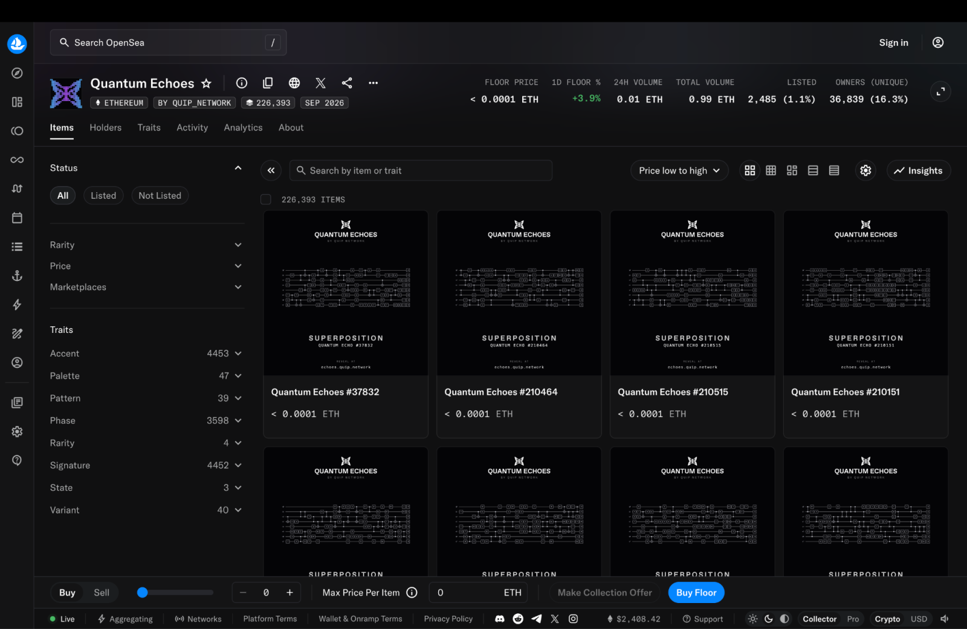The width and height of the screenshot is (967, 629).
Task: Collapse the filter sidebar with double-arrow button
Action: point(271,170)
